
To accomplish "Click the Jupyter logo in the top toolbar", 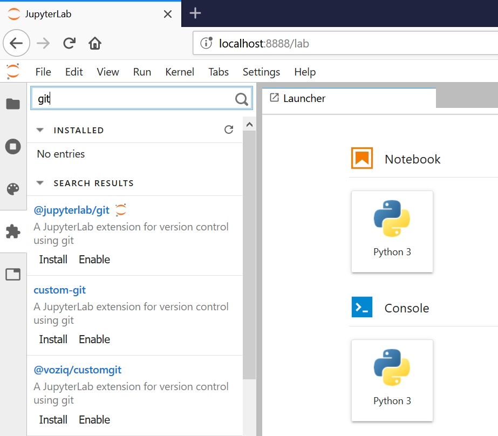I will point(12,72).
